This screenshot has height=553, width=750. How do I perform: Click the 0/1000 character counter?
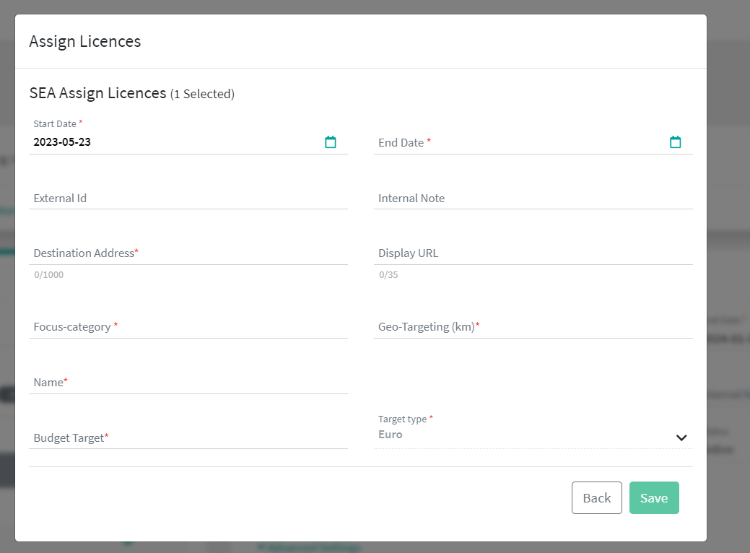49,275
